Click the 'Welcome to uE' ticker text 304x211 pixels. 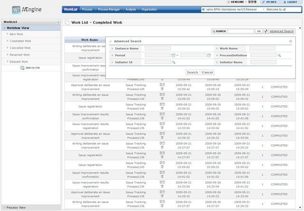coord(276,9)
